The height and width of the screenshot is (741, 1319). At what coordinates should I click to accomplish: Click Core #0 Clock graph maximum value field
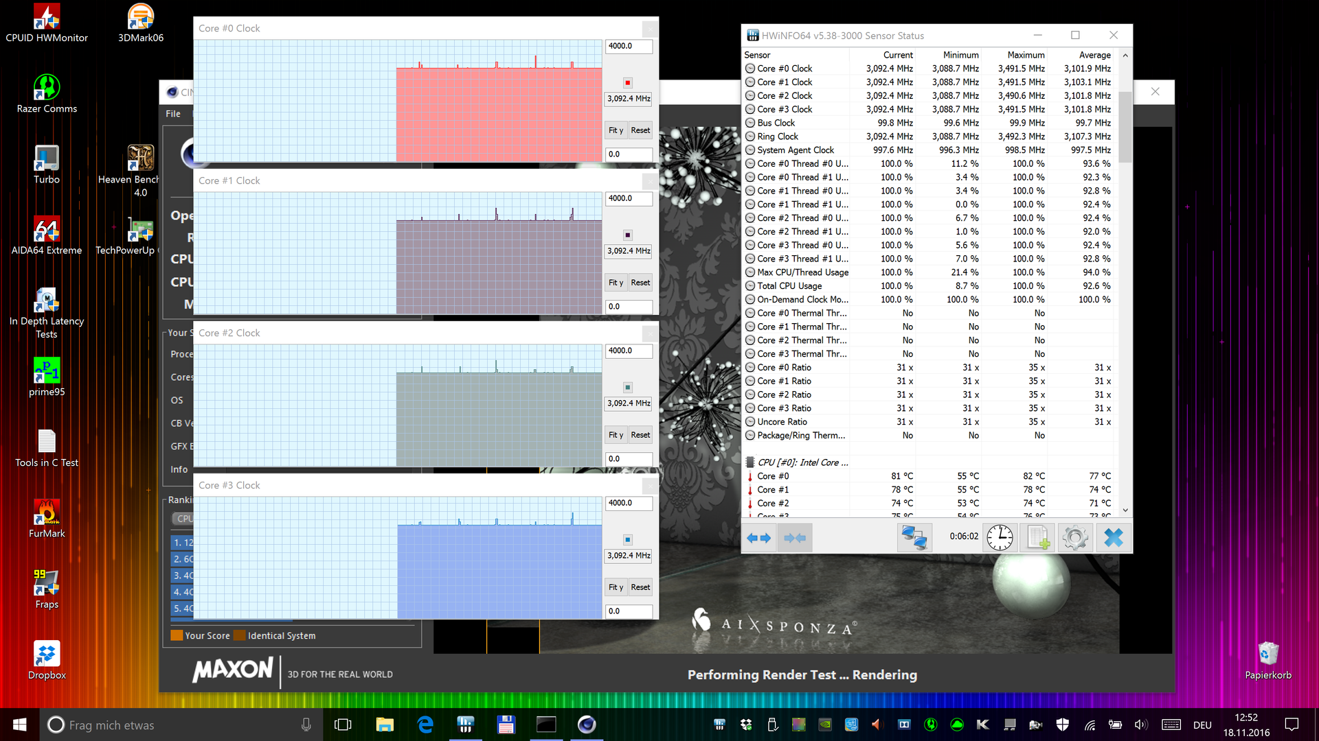tap(629, 46)
